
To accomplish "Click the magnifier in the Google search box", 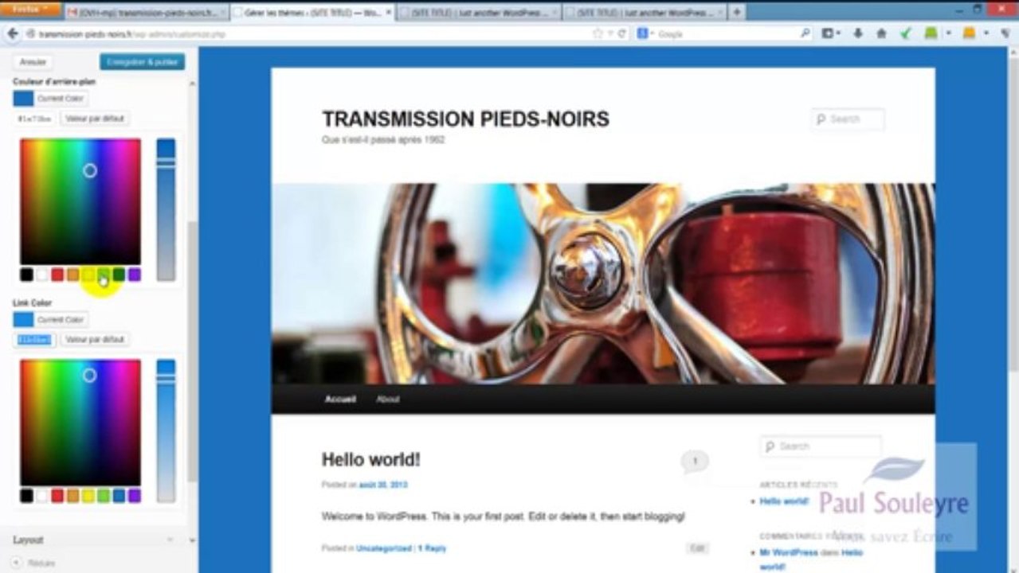I will click(805, 33).
